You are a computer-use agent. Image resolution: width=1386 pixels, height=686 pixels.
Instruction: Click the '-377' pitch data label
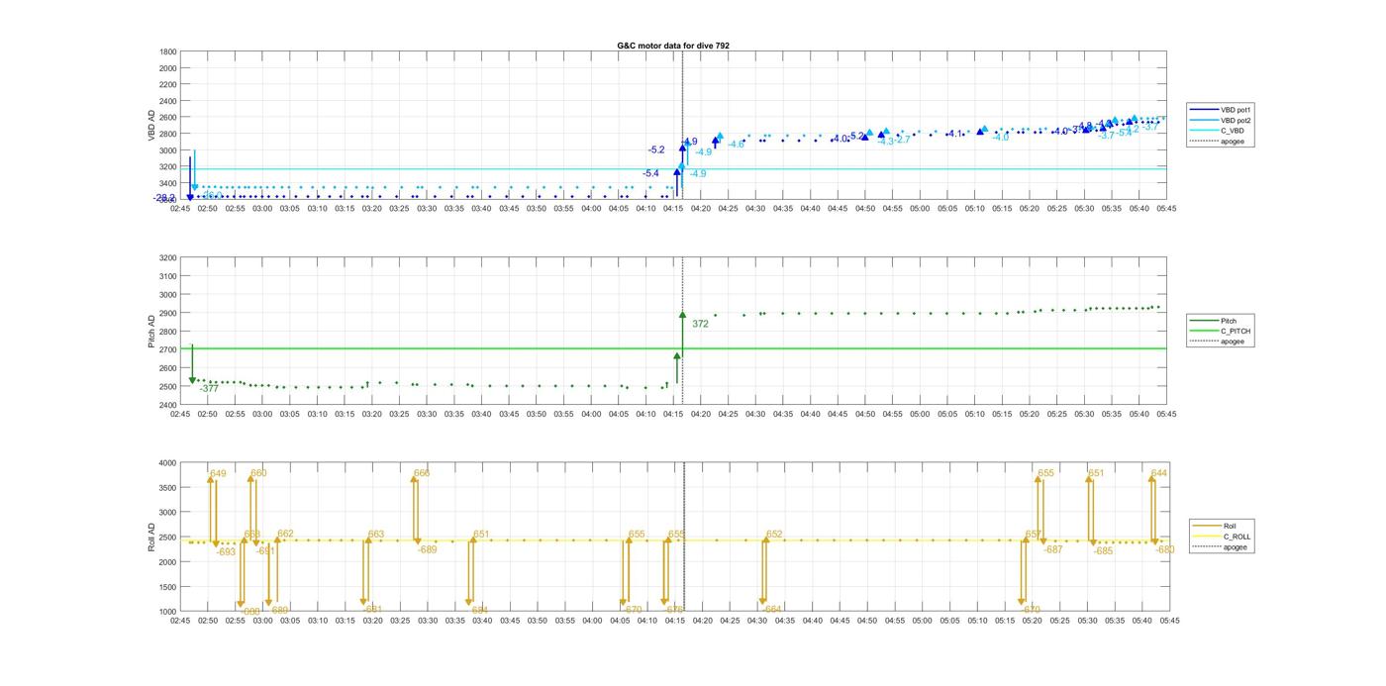209,389
